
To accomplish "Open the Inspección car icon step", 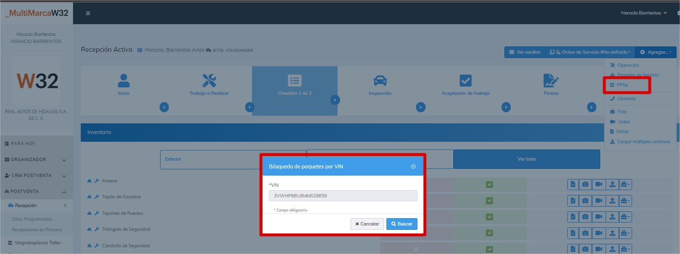I will [380, 80].
